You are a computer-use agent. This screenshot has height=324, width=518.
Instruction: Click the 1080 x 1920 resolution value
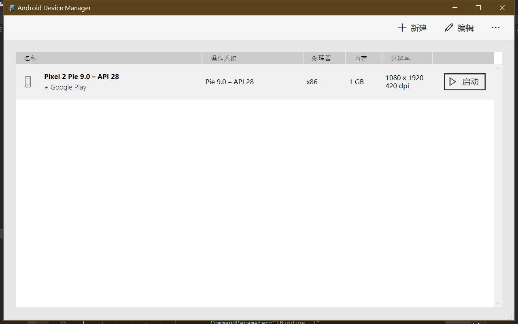[404, 78]
